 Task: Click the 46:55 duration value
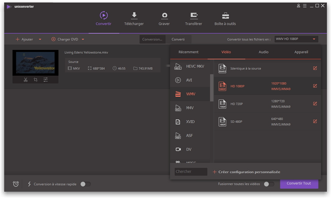121,69
